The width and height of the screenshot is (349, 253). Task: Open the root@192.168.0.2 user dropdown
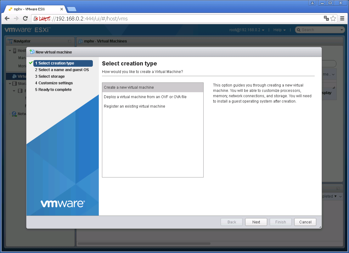tap(247, 30)
